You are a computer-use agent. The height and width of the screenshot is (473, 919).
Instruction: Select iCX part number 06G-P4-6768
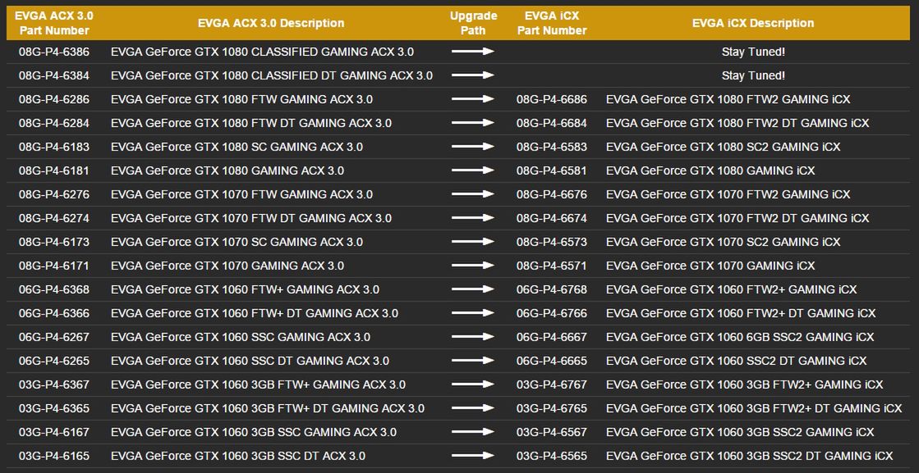(552, 289)
